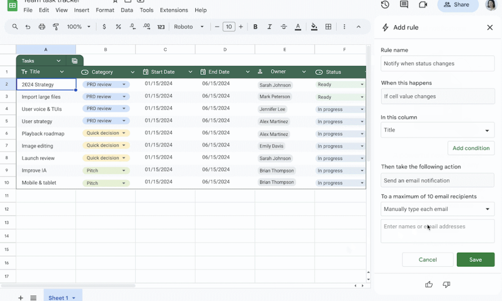The width and height of the screenshot is (502, 301).
Task: Toggle bold formatting
Action: point(256,27)
